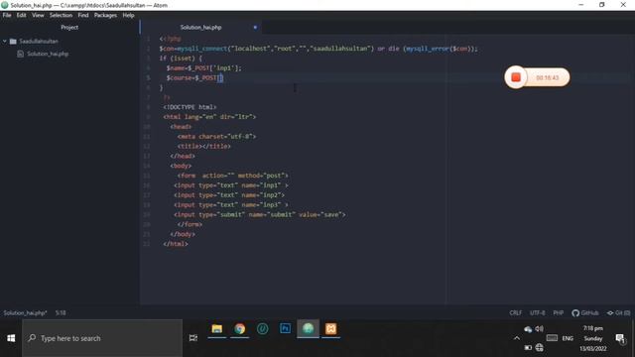Viewport: 635px width, 357px height.
Task: Change the PHP grammar selector
Action: pos(559,313)
